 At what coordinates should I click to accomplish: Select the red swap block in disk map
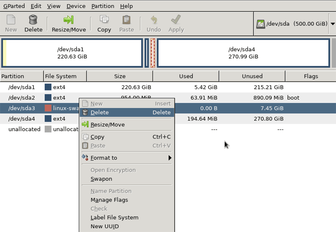tap(153, 53)
